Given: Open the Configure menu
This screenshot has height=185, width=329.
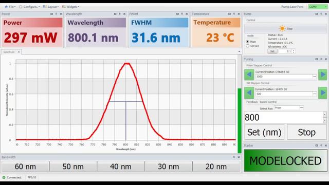Looking at the screenshot, I should pos(29,7).
